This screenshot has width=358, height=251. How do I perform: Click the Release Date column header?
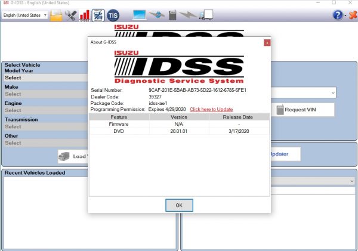239,117
